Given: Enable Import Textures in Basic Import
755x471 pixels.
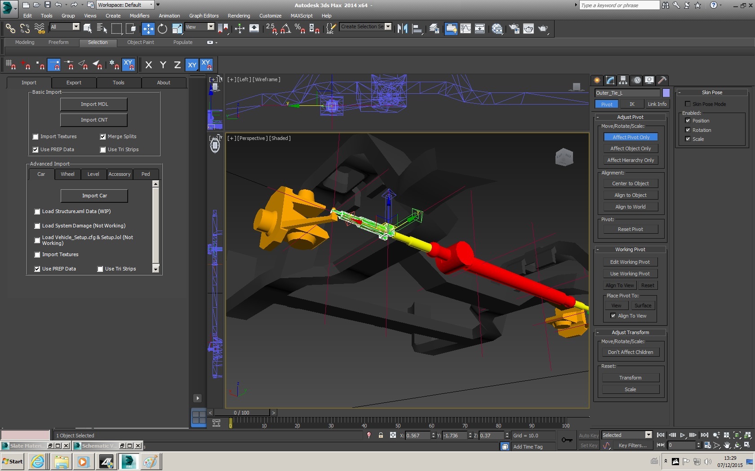Looking at the screenshot, I should (36, 137).
